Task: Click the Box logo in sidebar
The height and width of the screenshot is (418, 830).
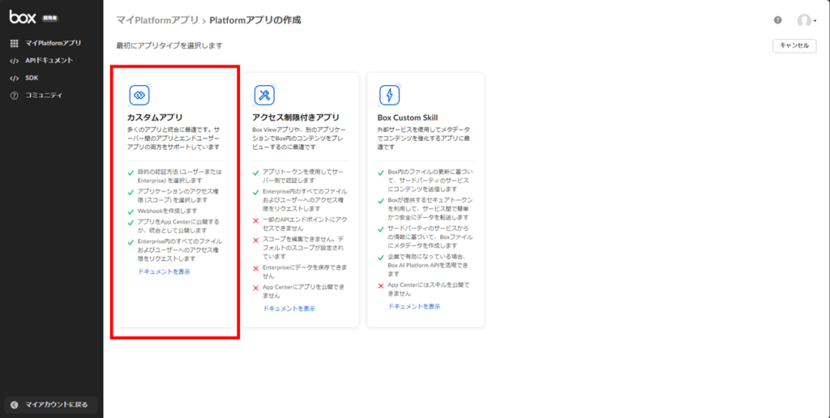Action: [23, 18]
